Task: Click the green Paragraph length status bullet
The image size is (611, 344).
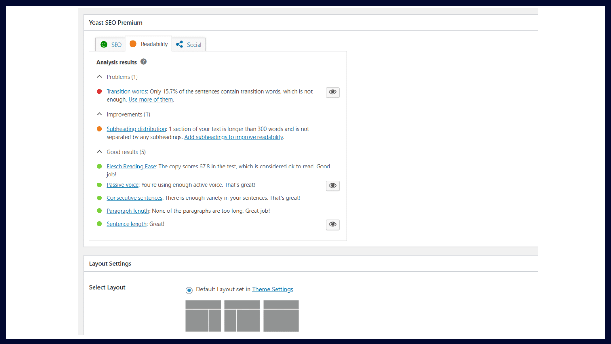Action: point(99,211)
